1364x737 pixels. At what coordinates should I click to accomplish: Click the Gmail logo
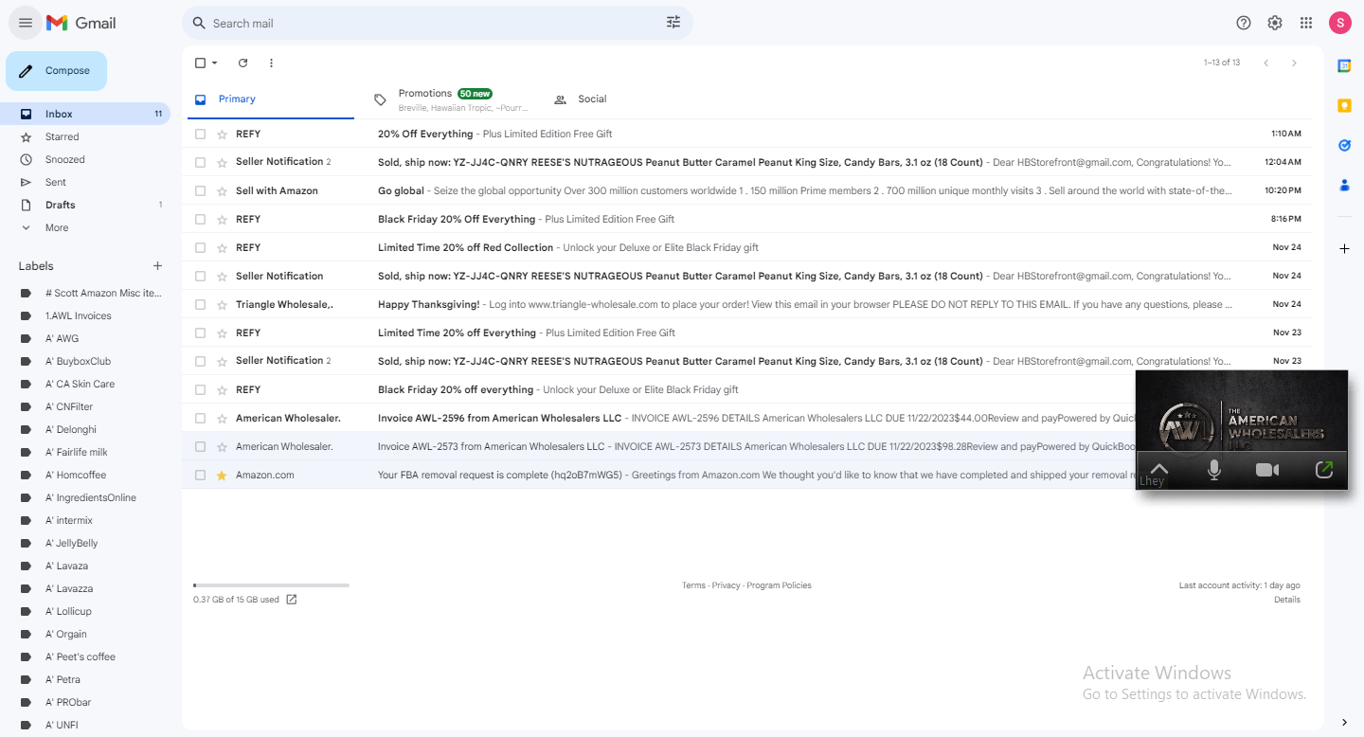click(x=81, y=23)
